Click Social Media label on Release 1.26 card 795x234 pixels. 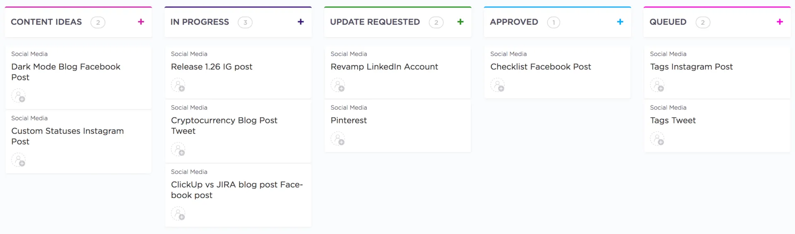point(189,54)
